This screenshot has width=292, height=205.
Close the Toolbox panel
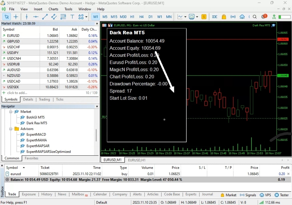coord(2,165)
